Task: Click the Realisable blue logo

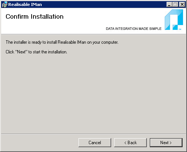Action: [174, 19]
